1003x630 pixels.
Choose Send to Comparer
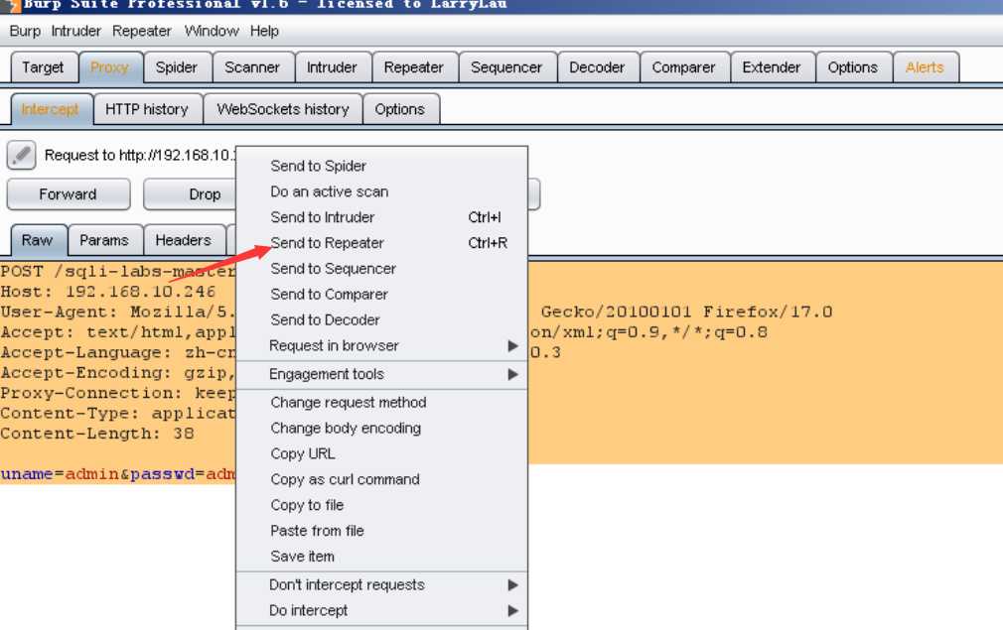(382, 294)
